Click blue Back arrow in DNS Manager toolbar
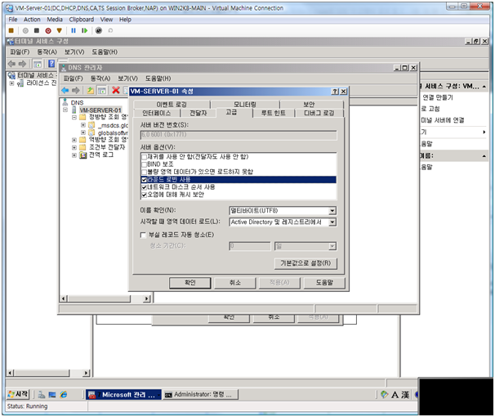Viewport: 495px width, 417px height. pos(65,90)
